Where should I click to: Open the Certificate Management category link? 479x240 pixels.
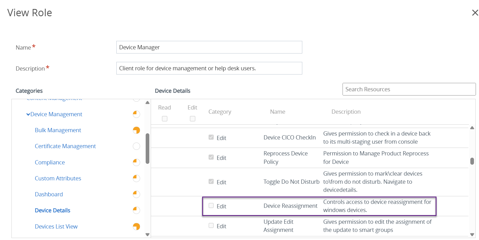pyautogui.click(x=65, y=146)
